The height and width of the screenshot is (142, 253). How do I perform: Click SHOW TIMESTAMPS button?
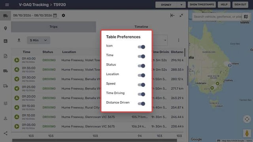click(x=202, y=4)
